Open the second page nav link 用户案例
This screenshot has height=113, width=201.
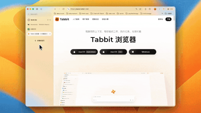pyautogui.click(x=86, y=19)
